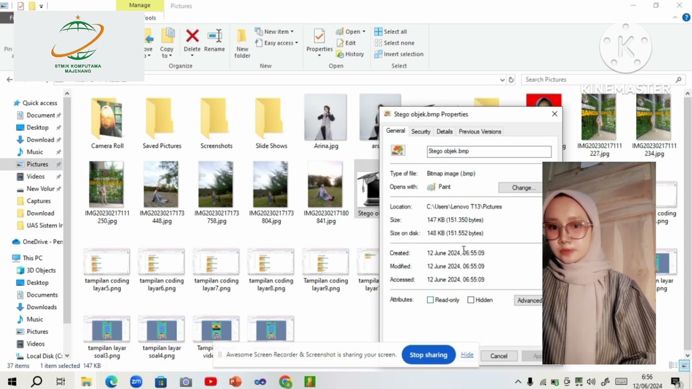Expand the Delete dropdown arrow
692x389 pixels.
point(192,55)
